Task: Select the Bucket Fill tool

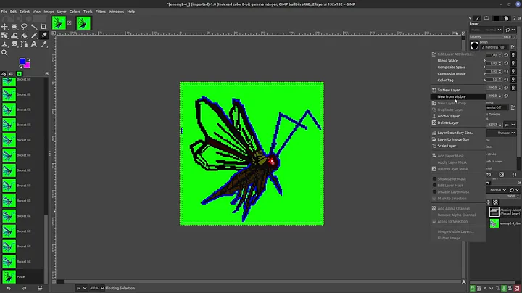Action: 24,36
